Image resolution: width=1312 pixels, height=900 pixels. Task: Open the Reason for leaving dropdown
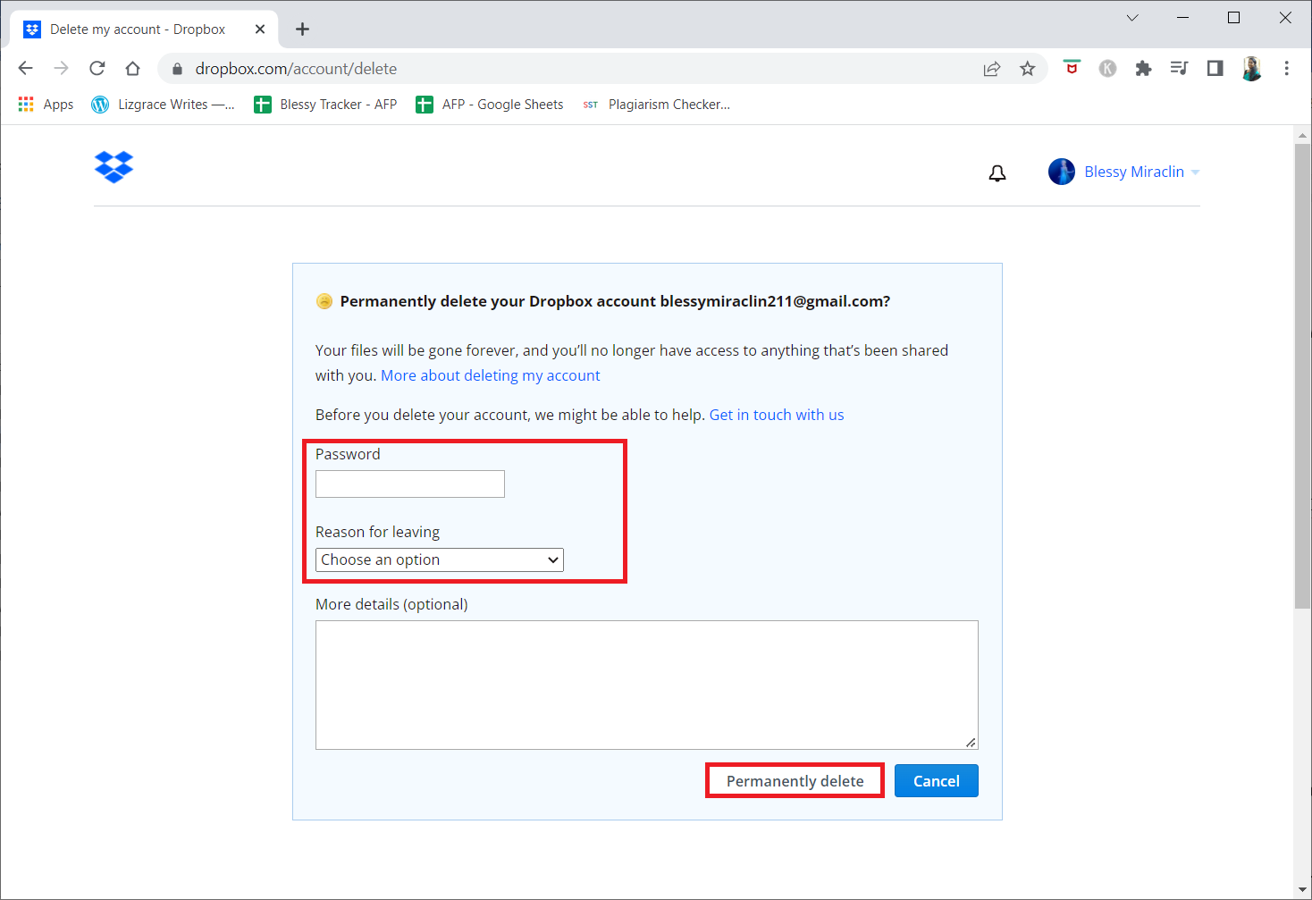[x=440, y=559]
